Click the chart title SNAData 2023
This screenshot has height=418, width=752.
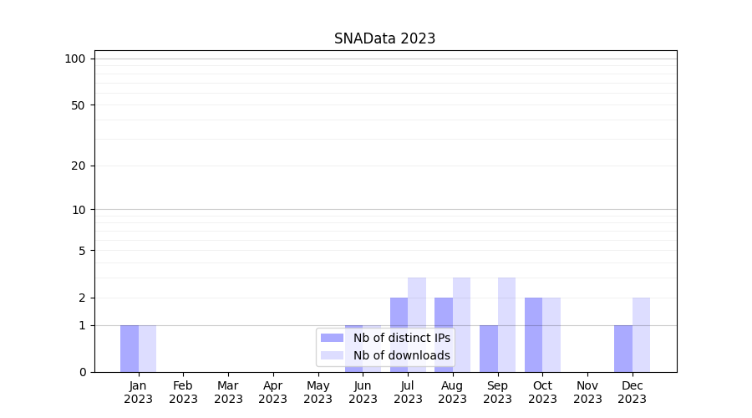[384, 38]
